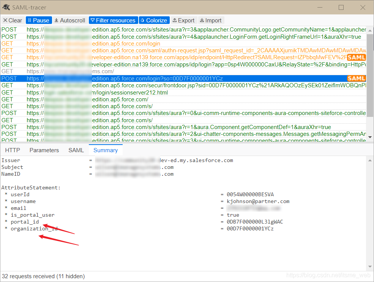Toggle the Autoscroll option

coord(69,20)
